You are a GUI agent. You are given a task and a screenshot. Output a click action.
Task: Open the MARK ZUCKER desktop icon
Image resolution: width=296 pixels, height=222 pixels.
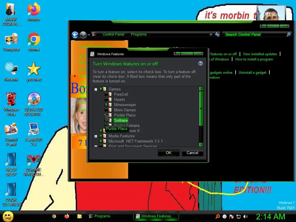click(11, 14)
